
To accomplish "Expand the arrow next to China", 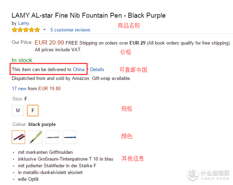I will [88, 69].
